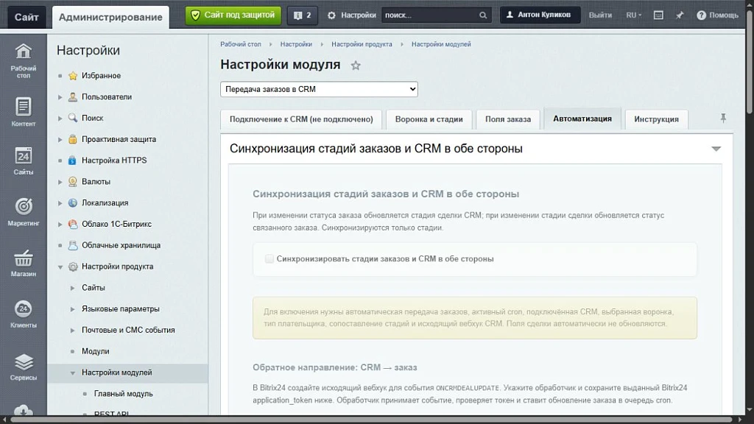The height and width of the screenshot is (424, 754).
Task: Add page to favorites with star icon
Action: pyautogui.click(x=356, y=66)
